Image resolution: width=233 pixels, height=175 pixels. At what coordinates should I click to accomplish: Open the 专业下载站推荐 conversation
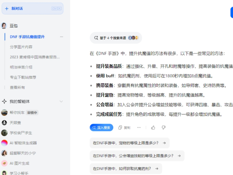coord(23,77)
